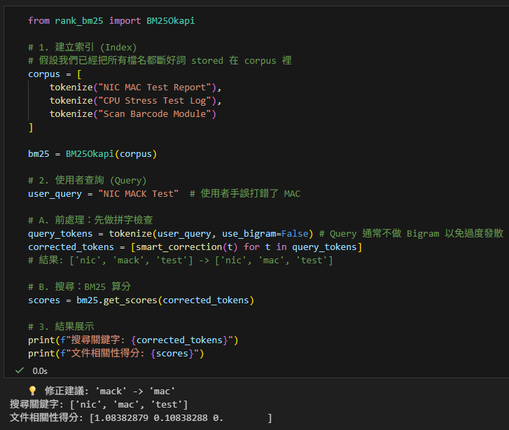Viewport: 509px width, 430px height.
Task: Click the comment '# B. 搜尋：BM25 算分'
Action: [x=80, y=287]
